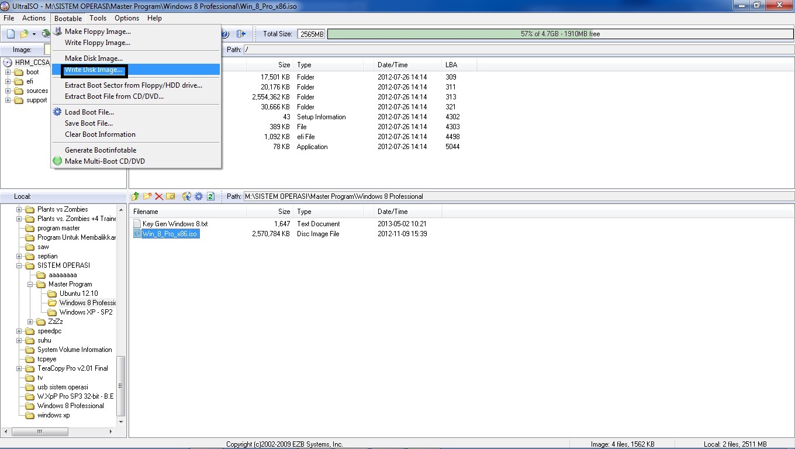The width and height of the screenshot is (795, 449).
Task: Click the blue Help question-mark icon
Action: pyautogui.click(x=225, y=34)
